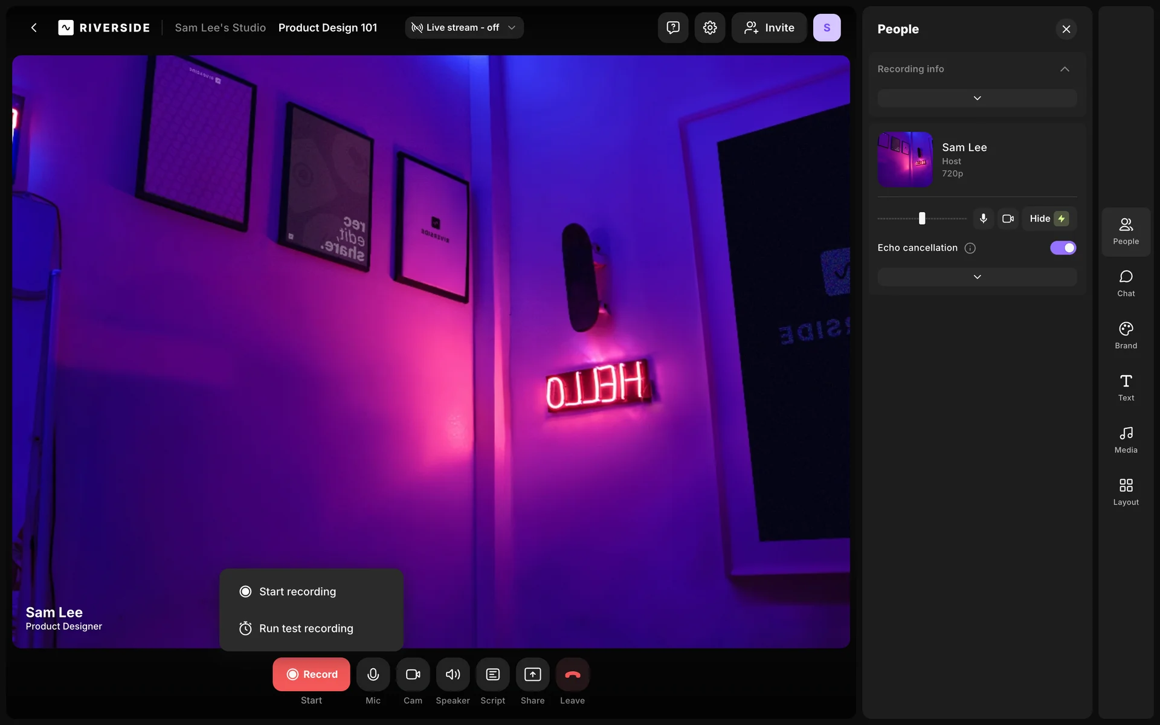Open the Chat sidebar icon

pos(1126,283)
